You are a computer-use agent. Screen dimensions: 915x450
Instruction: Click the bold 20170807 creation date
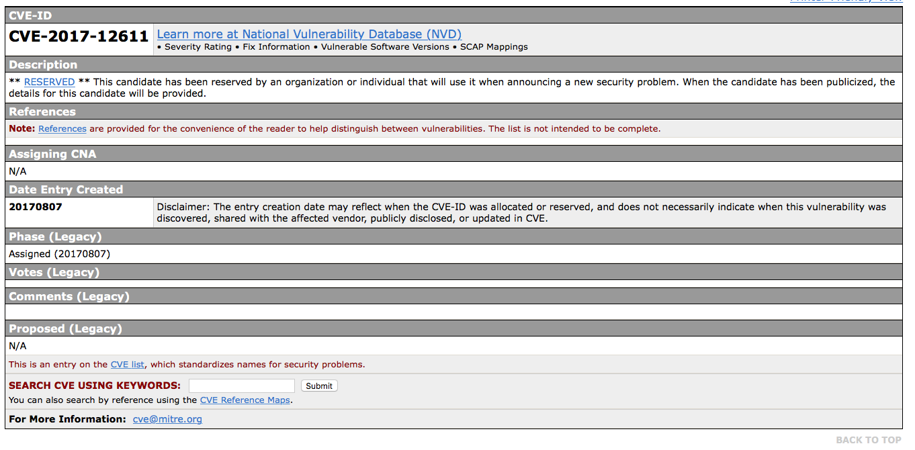click(36, 207)
